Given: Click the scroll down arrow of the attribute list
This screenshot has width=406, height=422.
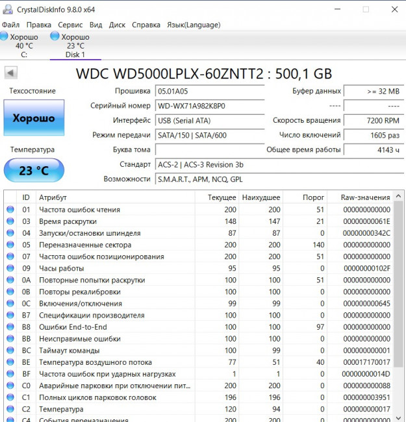Looking at the screenshot, I should tap(398, 417).
